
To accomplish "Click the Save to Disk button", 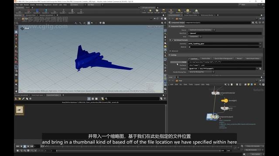I will pos(206,58).
